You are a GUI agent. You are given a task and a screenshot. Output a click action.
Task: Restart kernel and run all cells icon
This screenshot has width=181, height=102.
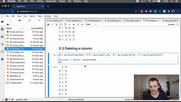82,25
